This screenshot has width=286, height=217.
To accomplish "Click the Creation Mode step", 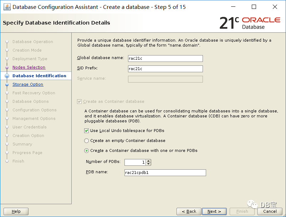I will click(x=27, y=50).
